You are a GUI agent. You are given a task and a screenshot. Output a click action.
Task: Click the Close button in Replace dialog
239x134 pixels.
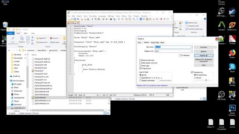204,65
